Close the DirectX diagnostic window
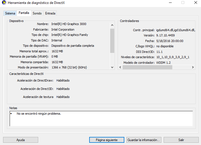The image size is (201, 145). pos(196,3)
